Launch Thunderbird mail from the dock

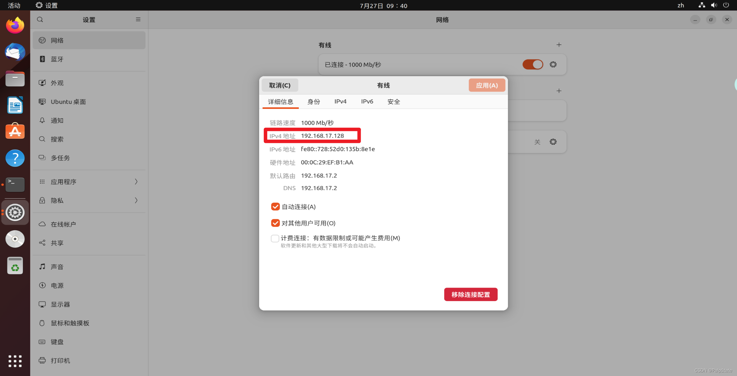click(15, 52)
